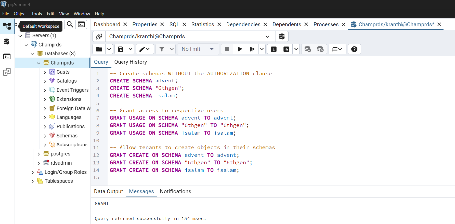The image size is (455, 224).
Task: Click the Explain Analyze chart icon
Action: (x=286, y=49)
